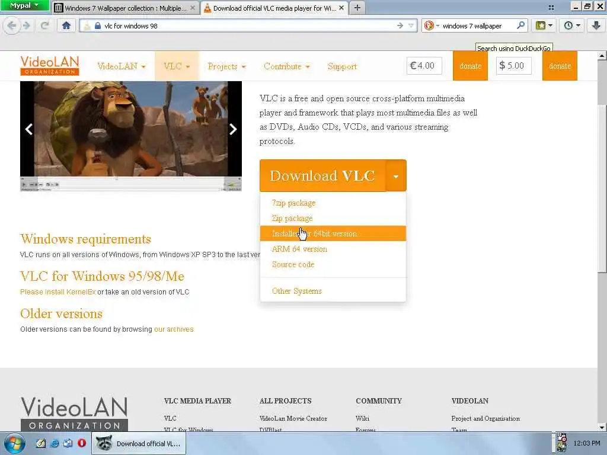Click the page scrollbar up arrow

[602, 55]
